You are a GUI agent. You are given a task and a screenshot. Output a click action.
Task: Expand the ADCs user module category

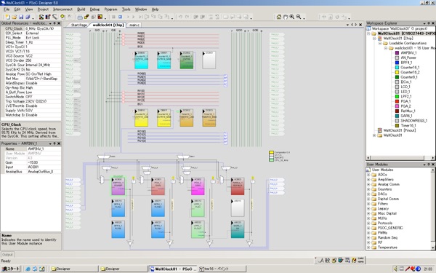[x=368, y=175]
